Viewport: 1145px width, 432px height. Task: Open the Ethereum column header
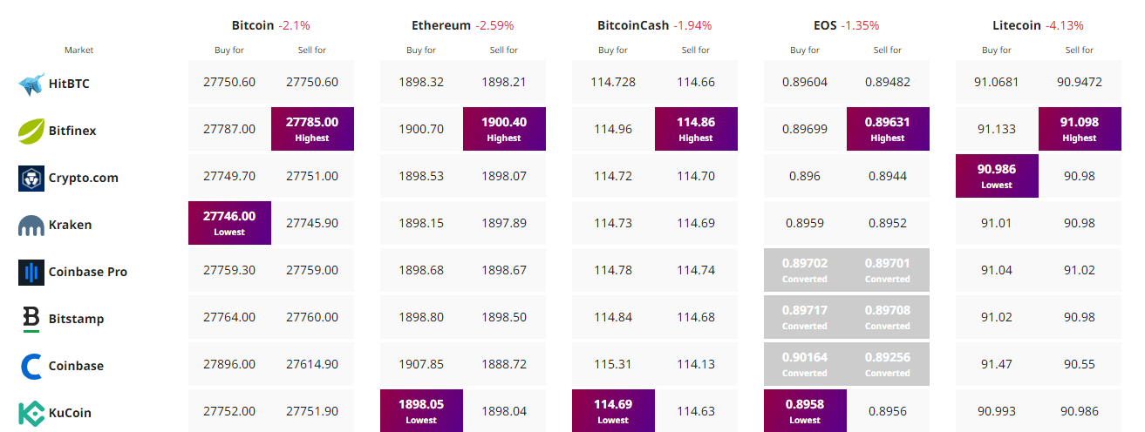[x=441, y=25]
